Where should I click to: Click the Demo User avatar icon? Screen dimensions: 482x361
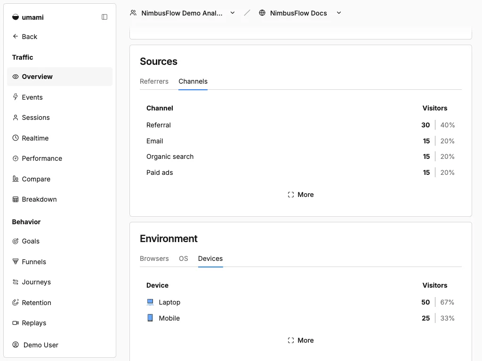pos(16,345)
